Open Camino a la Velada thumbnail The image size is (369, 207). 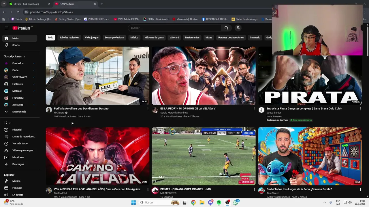click(97, 156)
